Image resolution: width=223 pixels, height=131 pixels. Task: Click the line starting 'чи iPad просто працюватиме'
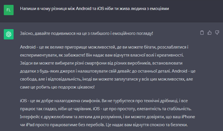click(x=104, y=125)
